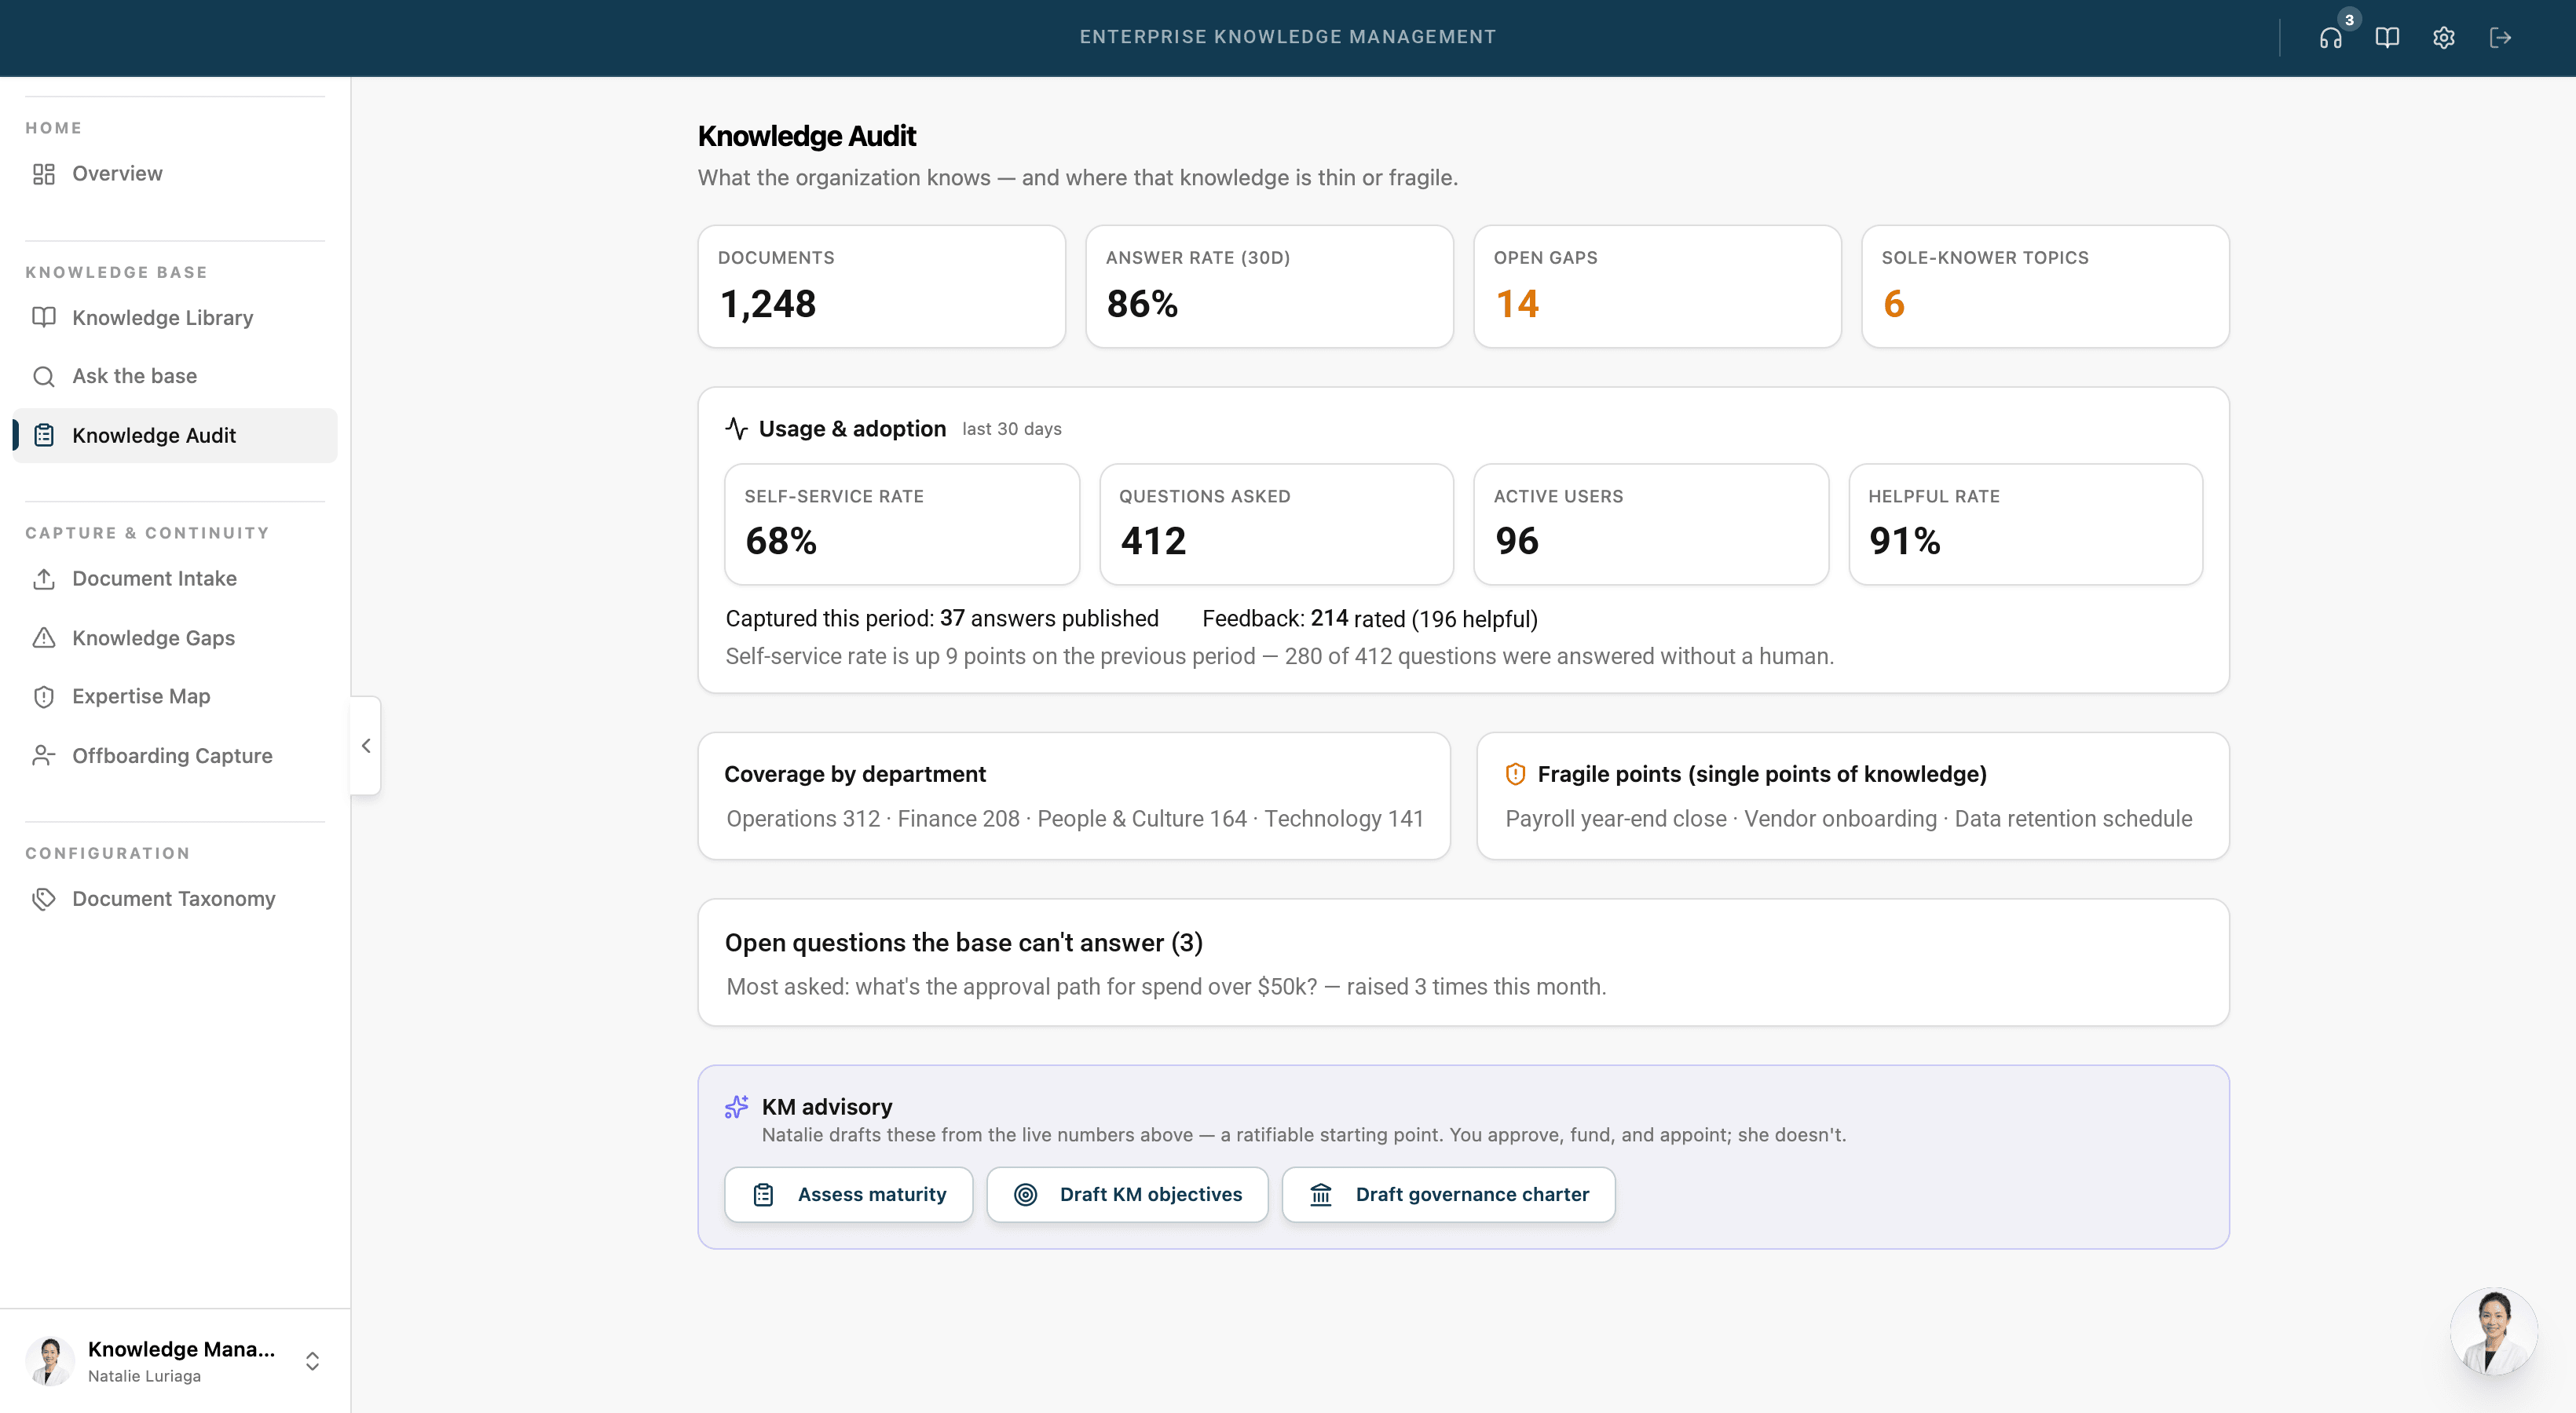Open Offboarding Capture page

click(175, 755)
